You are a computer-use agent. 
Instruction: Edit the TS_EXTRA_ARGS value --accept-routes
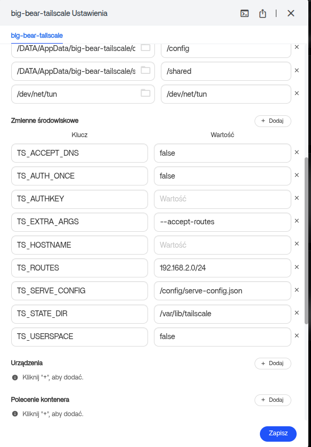[223, 222]
